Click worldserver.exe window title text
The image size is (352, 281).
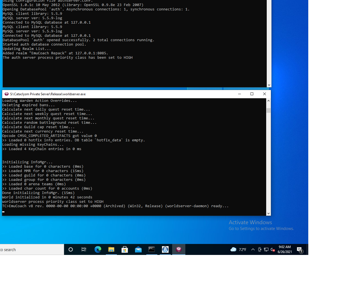[x=48, y=94]
